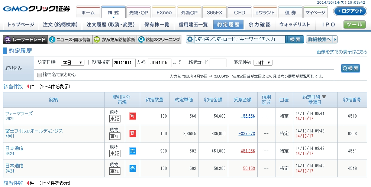Open ニュース・開示情報 info button
The image size is (371, 187).
pyautogui.click(x=70, y=39)
